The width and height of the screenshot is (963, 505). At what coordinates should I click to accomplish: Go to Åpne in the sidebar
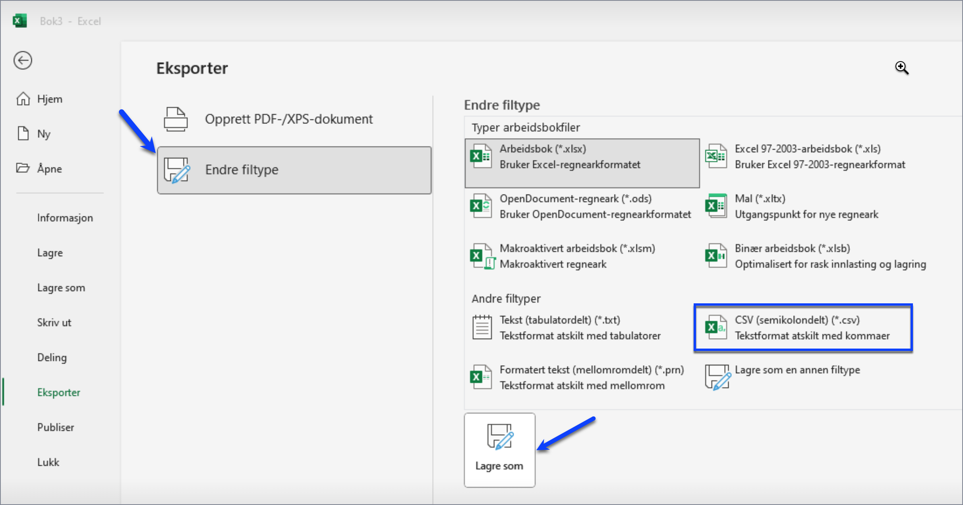click(50, 168)
